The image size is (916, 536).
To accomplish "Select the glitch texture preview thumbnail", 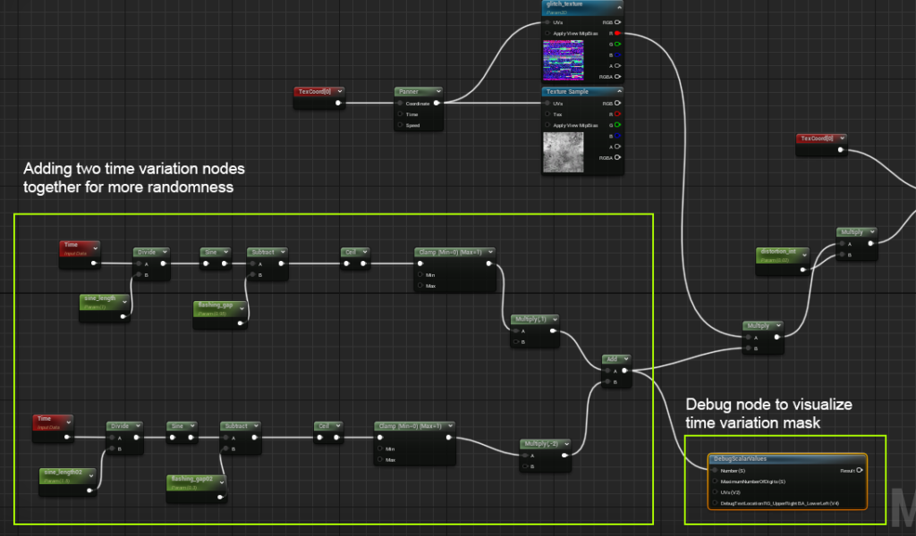I will 562,58.
